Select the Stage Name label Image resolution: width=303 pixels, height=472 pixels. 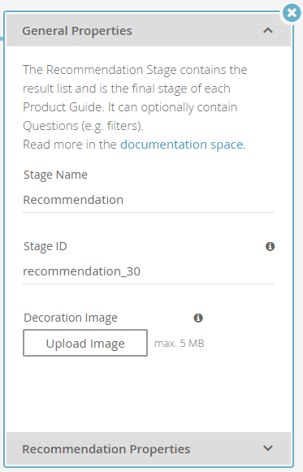(56, 175)
